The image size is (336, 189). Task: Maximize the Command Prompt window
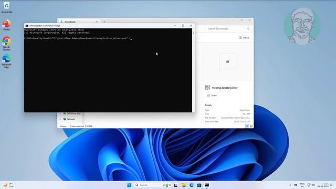pyautogui.click(x=183, y=26)
